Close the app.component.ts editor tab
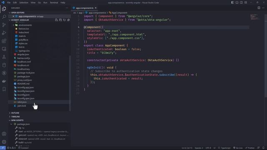The image size is (267, 150). pyautogui.click(x=96, y=8)
